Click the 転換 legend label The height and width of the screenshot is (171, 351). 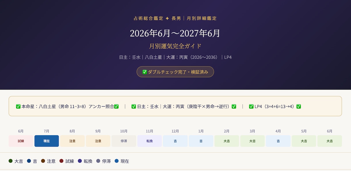pos(88,161)
